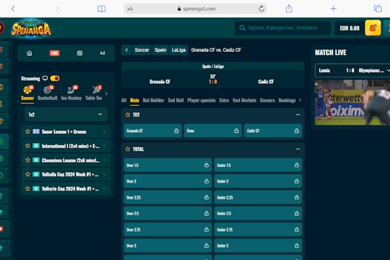Go back from match breadcrumb arrow

(127, 50)
